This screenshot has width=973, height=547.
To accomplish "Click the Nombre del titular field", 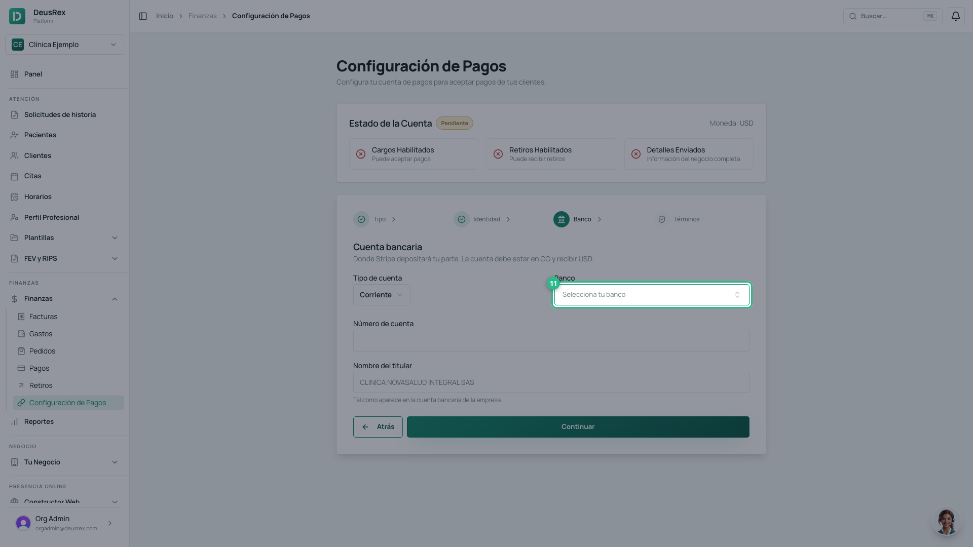I will coord(551,382).
